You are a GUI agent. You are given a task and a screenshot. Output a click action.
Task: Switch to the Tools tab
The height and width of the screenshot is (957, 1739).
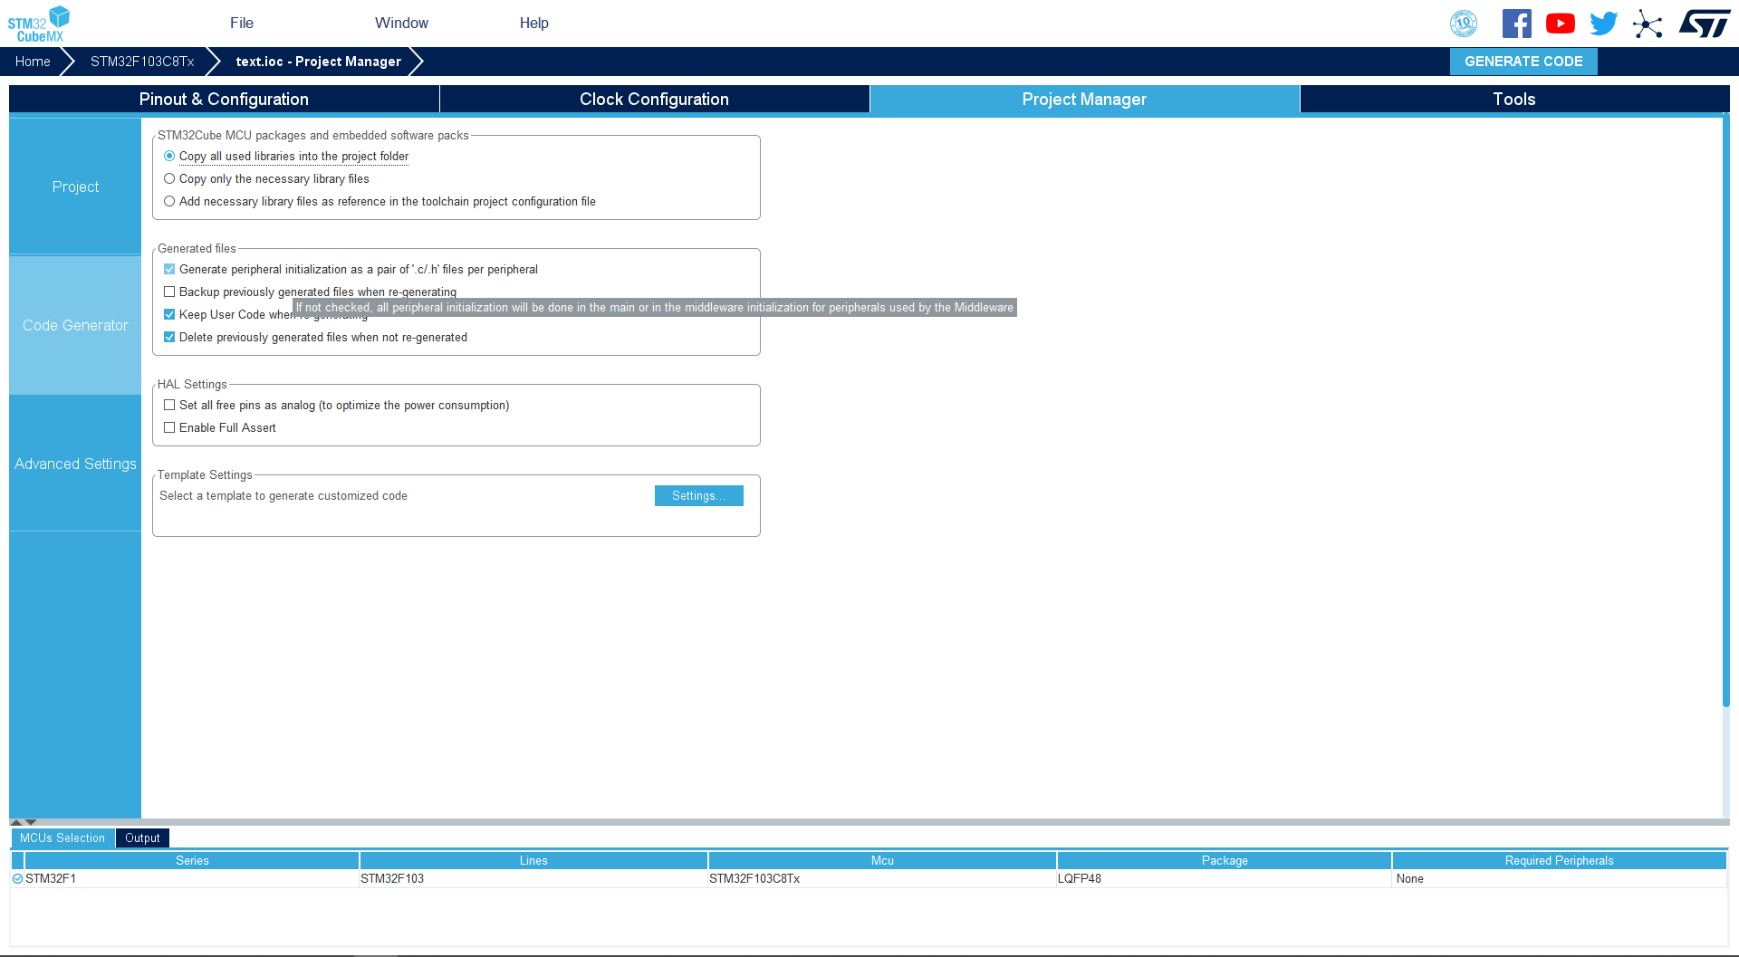click(1514, 99)
